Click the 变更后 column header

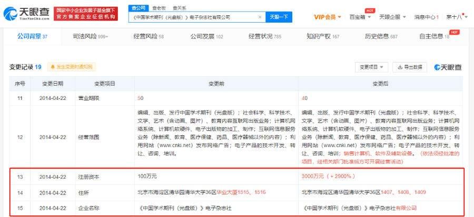[380, 84]
